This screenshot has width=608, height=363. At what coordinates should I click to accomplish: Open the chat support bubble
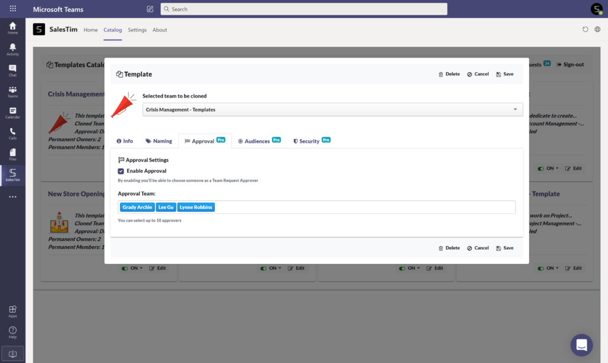coord(581,345)
